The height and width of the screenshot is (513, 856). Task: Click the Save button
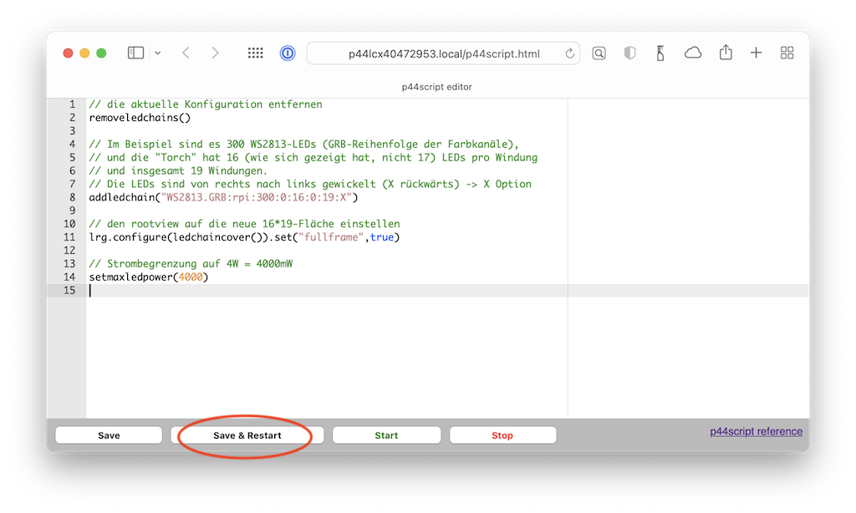click(108, 434)
